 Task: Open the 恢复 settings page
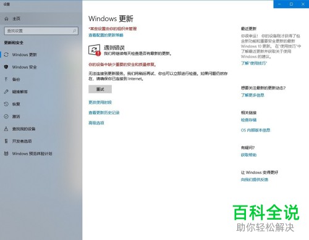(41, 104)
